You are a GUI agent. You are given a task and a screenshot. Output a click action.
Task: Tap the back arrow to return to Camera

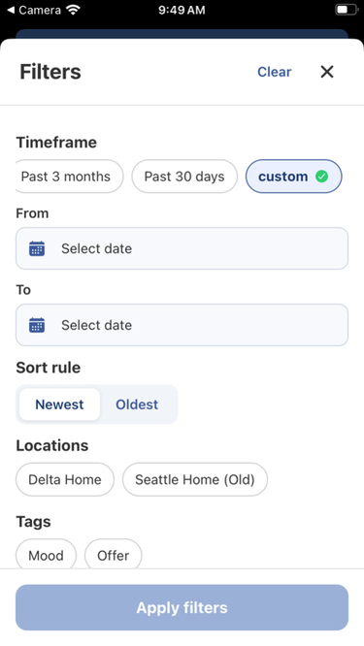(11, 10)
